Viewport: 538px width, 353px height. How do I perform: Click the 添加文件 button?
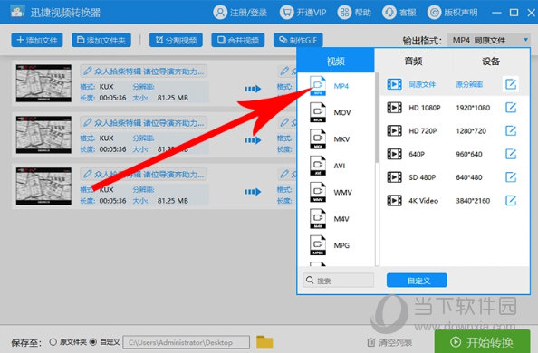coord(37,40)
